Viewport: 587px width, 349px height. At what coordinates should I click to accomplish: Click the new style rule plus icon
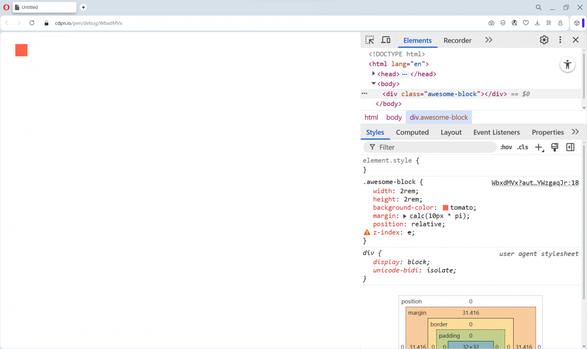point(539,147)
